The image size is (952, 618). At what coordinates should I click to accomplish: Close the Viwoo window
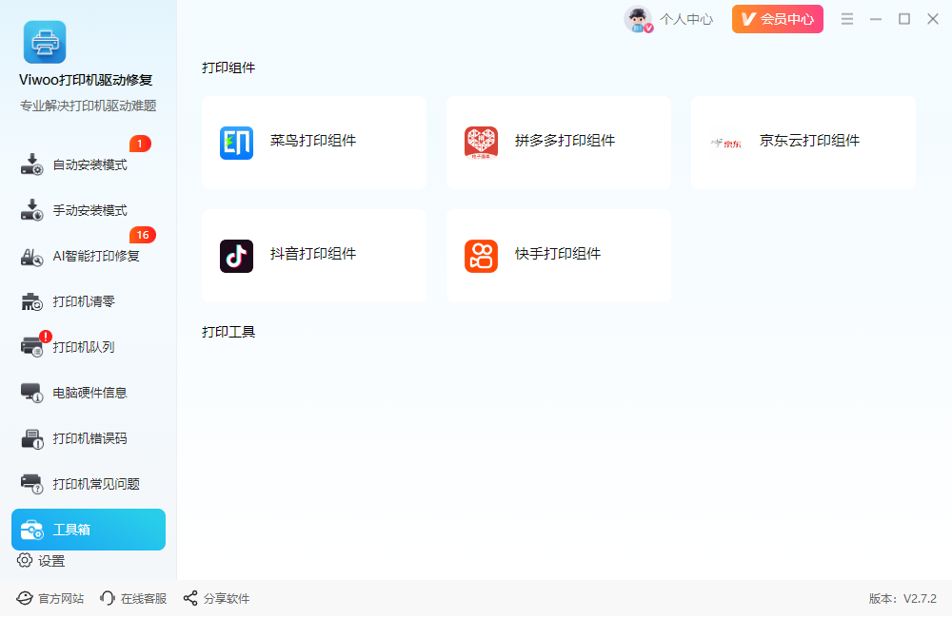coord(933,19)
